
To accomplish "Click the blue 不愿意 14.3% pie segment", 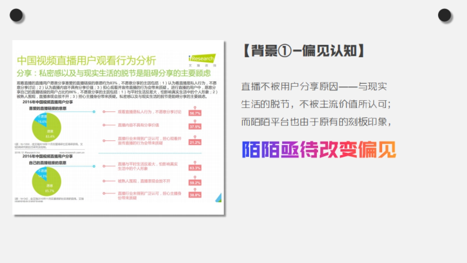I will tap(42, 174).
